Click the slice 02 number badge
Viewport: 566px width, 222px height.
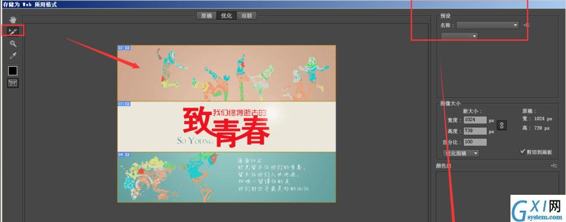121,48
